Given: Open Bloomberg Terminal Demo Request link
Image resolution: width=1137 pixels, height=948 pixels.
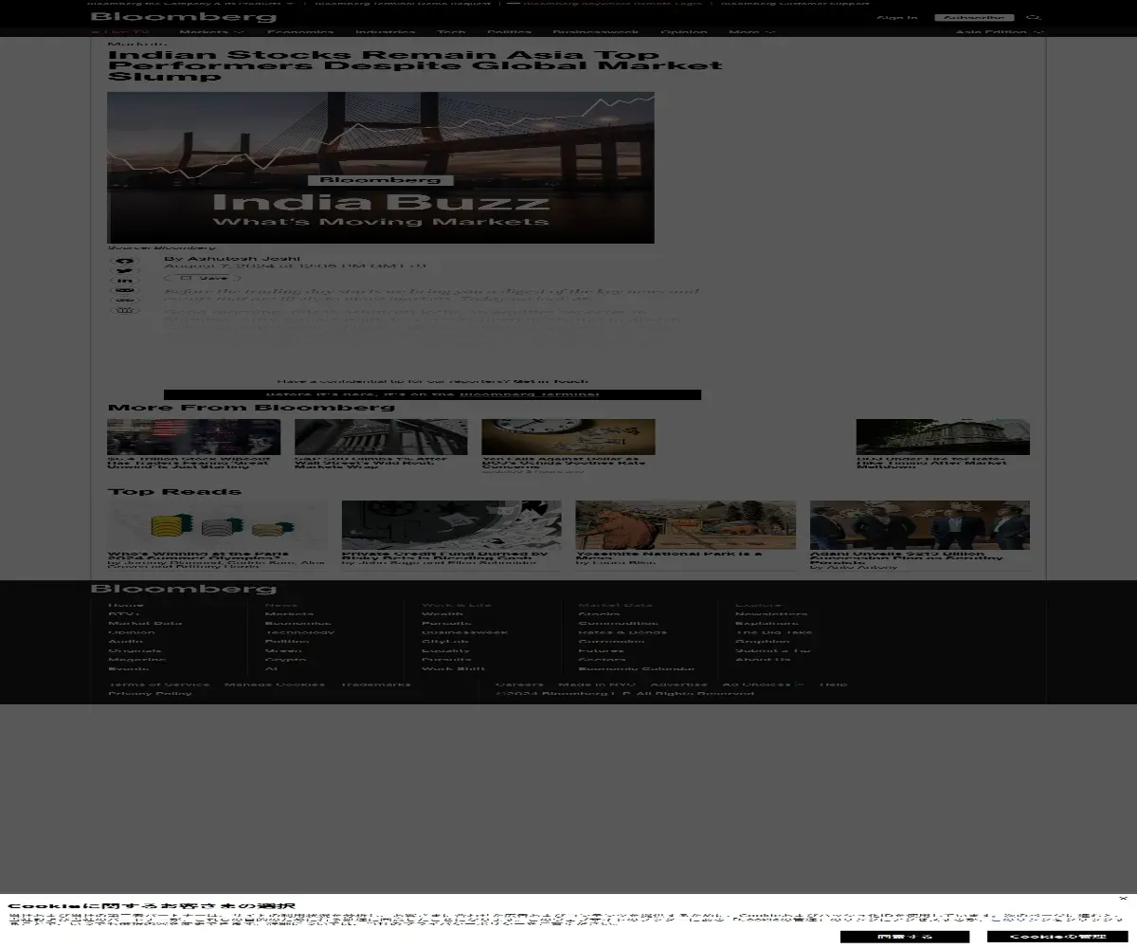Looking at the screenshot, I should pos(403,3).
